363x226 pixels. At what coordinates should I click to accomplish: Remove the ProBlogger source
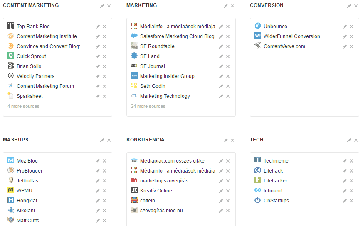(x=104, y=171)
